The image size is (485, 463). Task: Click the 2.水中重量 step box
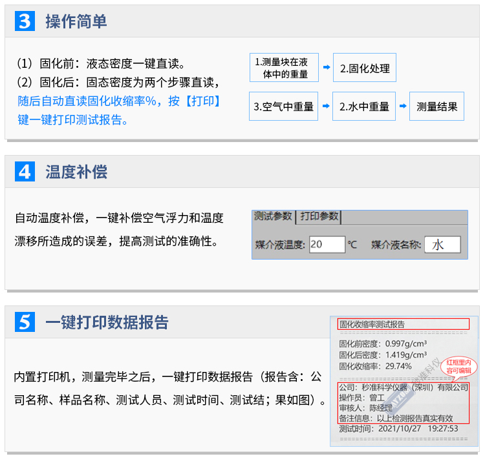tap(364, 107)
